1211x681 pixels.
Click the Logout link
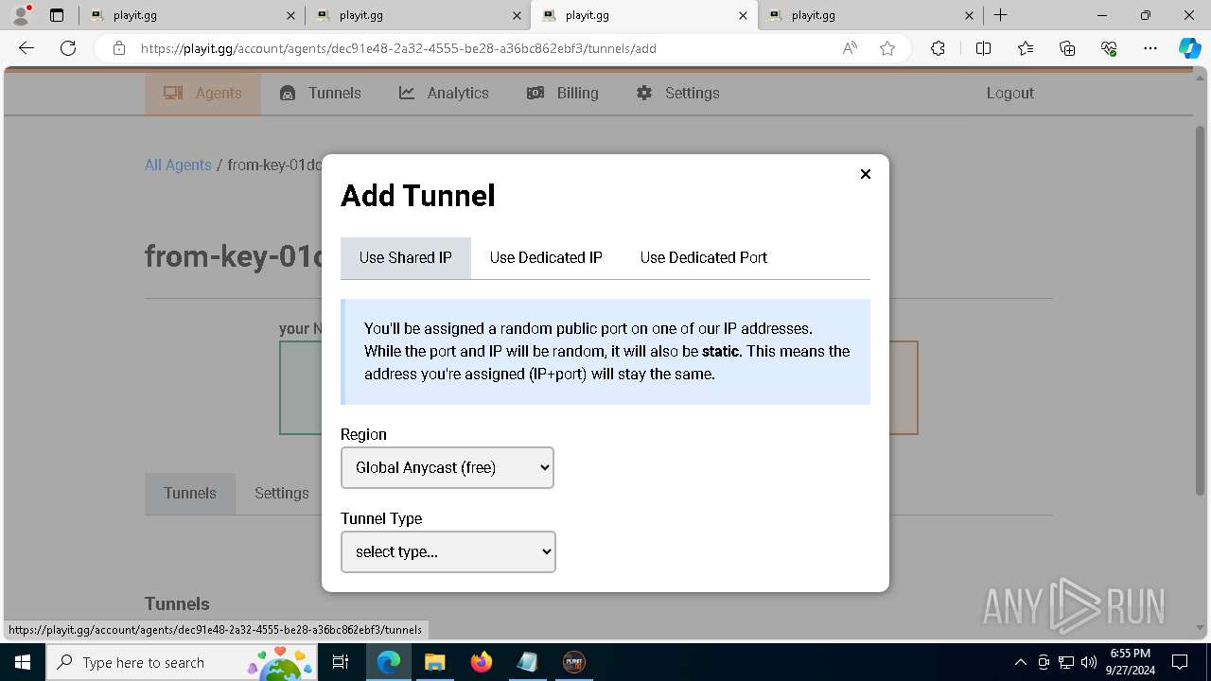coord(1009,93)
